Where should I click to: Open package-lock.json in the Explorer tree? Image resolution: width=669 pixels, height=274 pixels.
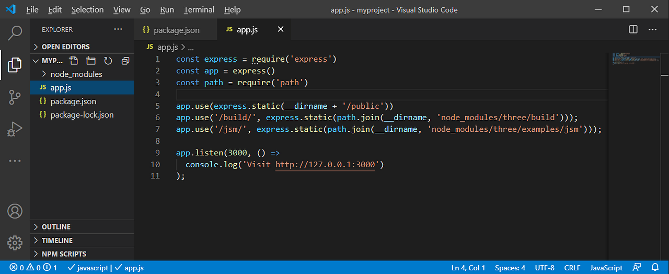coord(82,115)
